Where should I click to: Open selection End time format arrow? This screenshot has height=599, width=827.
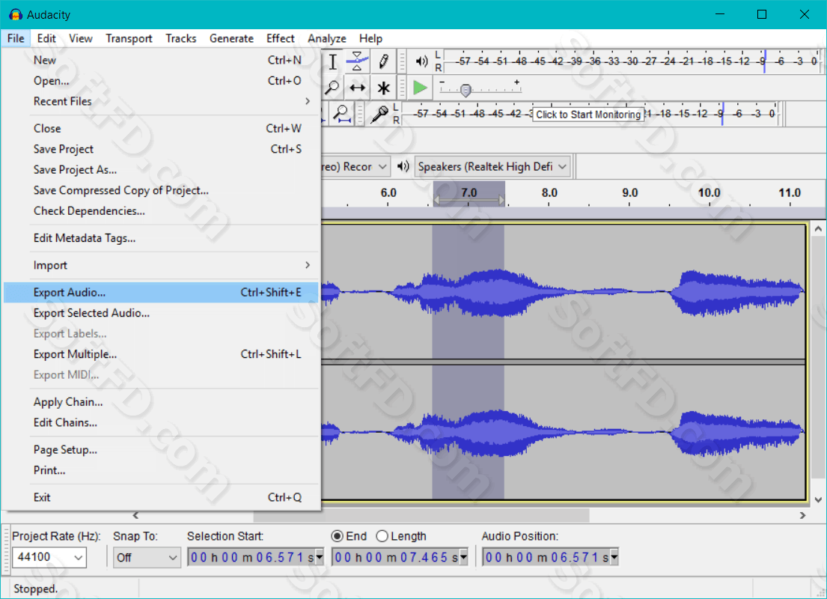point(463,557)
